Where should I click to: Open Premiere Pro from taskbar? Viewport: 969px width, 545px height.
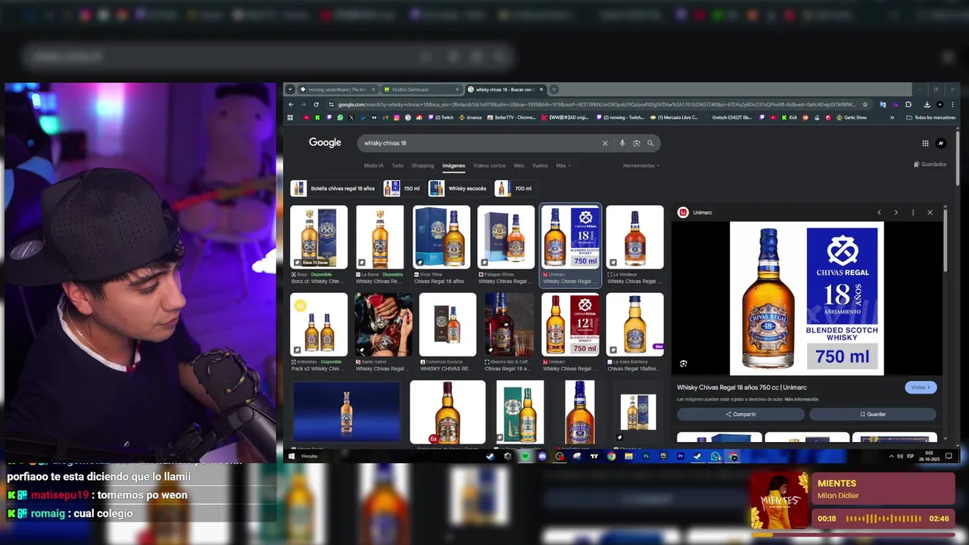tap(680, 456)
